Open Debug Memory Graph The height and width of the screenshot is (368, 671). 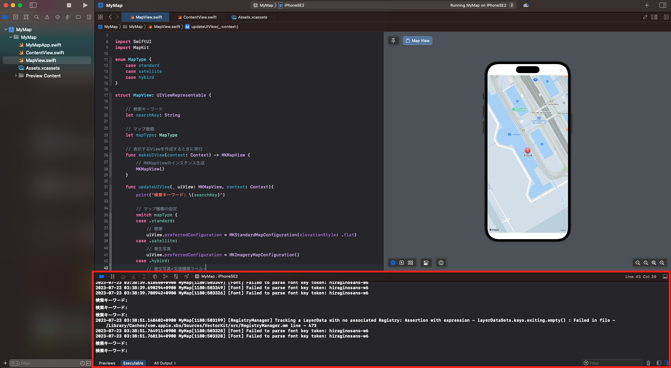coord(165,276)
